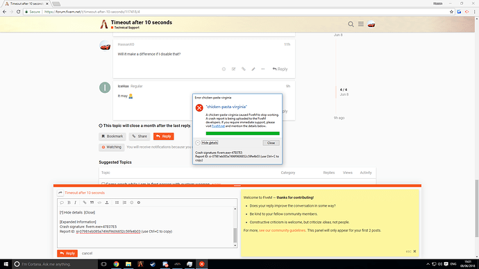Edit HassanXO's post with pencil icon
The height and width of the screenshot is (269, 479).
tap(253, 69)
